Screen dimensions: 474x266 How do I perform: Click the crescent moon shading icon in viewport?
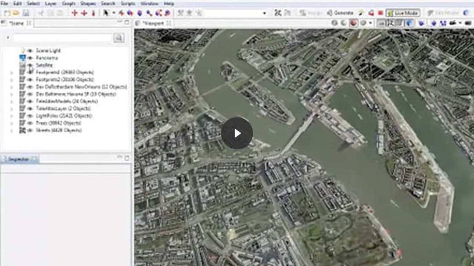[x=344, y=23]
